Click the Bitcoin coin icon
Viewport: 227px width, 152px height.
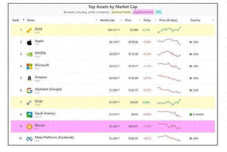point(29,126)
